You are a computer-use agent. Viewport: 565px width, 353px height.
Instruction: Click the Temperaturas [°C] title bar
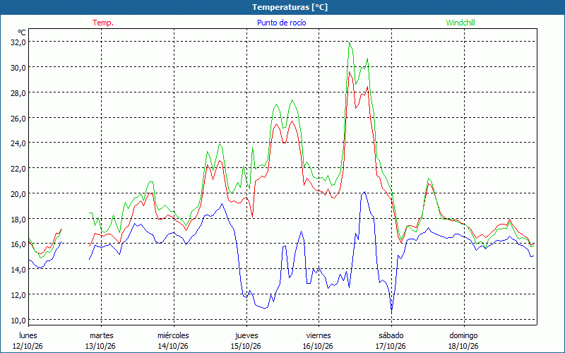pos(282,7)
